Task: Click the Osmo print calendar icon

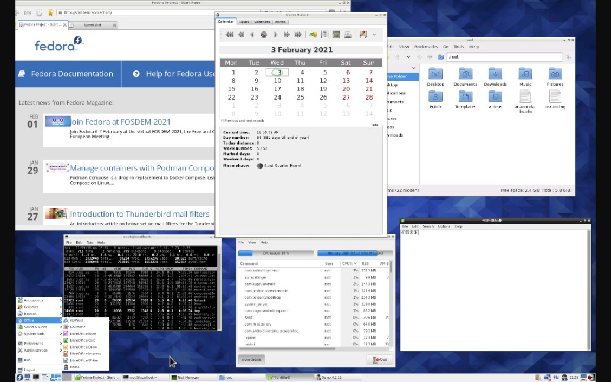Action: (348, 35)
